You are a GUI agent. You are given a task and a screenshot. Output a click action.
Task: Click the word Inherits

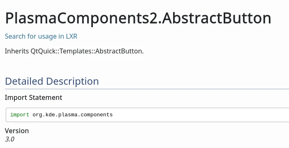[17, 51]
